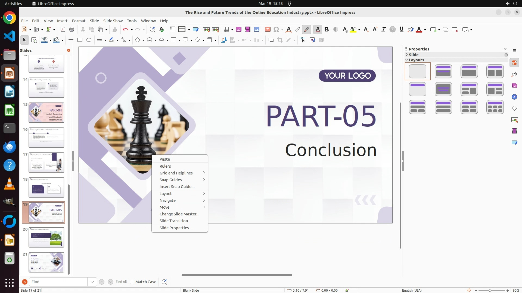Select the Rectangle drawing tool

[x=80, y=40]
